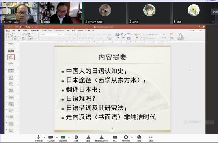Switch to the スライドショー ribbon tab
The height and width of the screenshot is (143, 218).
pyautogui.click(x=59, y=31)
